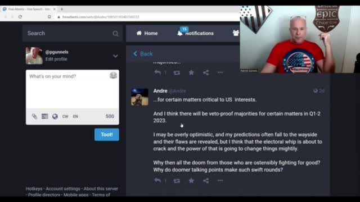Toggle the CW content warning option

coord(65,116)
